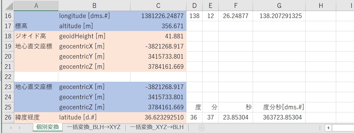Select row 22 header
This screenshot has width=354, height=133.
(x=8, y=77)
